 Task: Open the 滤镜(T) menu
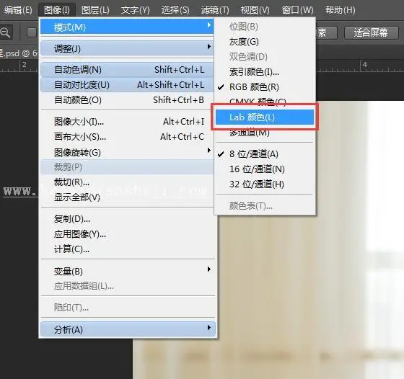215,10
